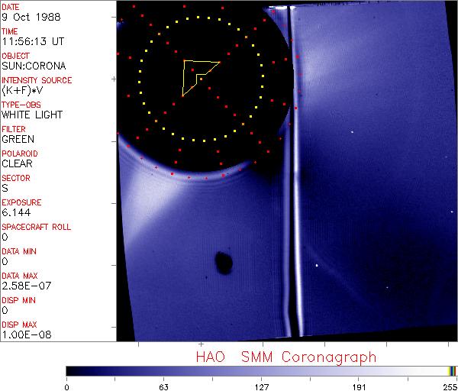Click the yellow high end of the color bar

451,370
